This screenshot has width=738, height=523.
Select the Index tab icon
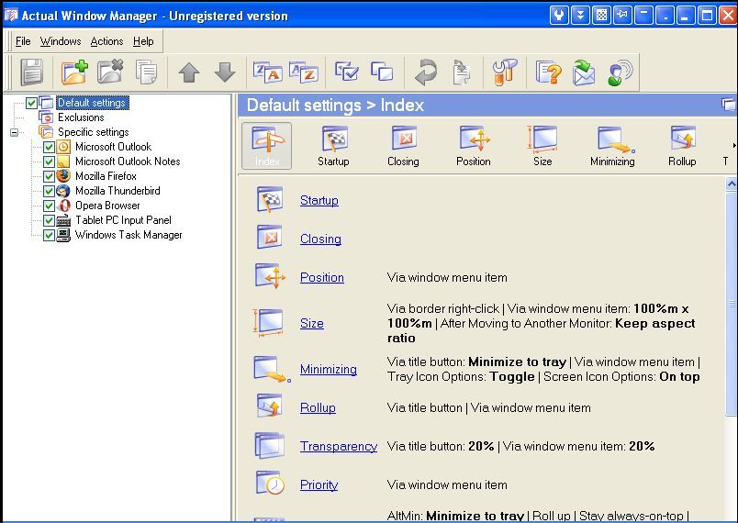click(x=267, y=146)
